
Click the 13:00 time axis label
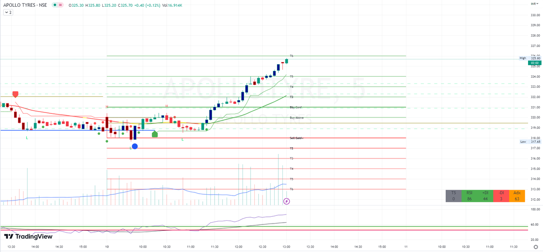point(286,247)
